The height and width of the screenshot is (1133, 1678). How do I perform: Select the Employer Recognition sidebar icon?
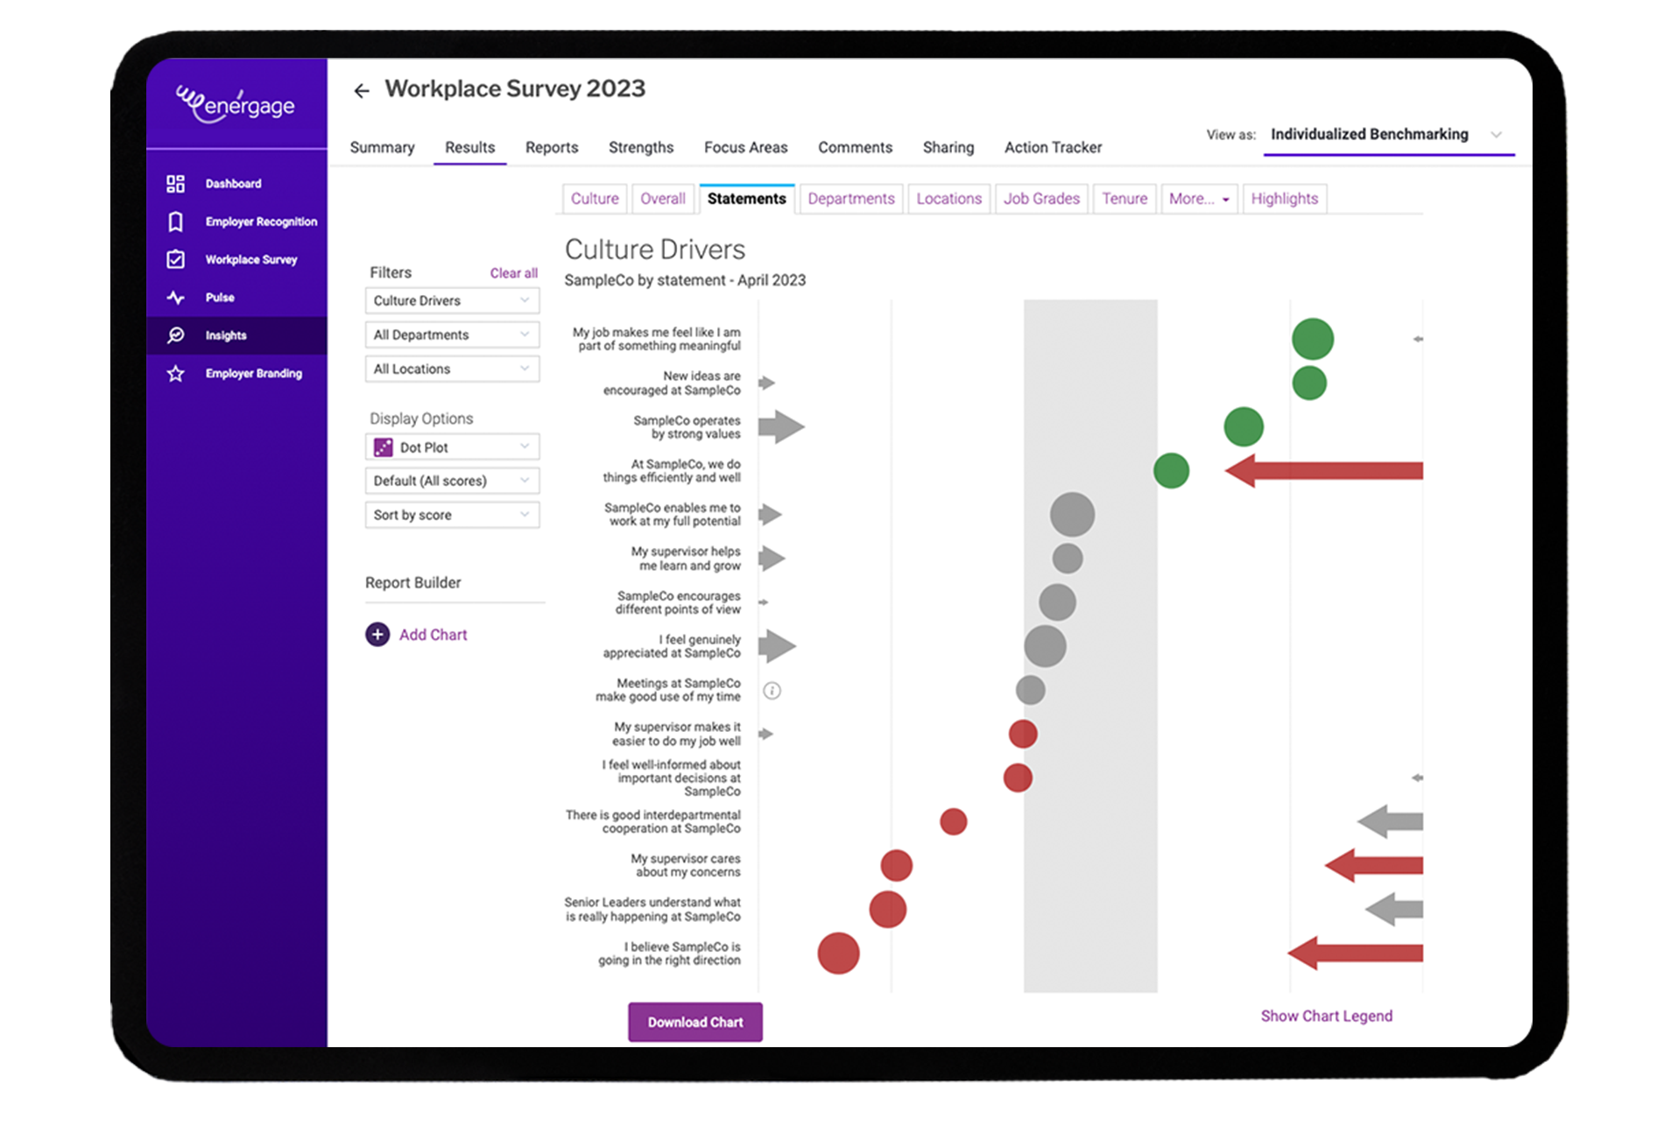[x=175, y=222]
